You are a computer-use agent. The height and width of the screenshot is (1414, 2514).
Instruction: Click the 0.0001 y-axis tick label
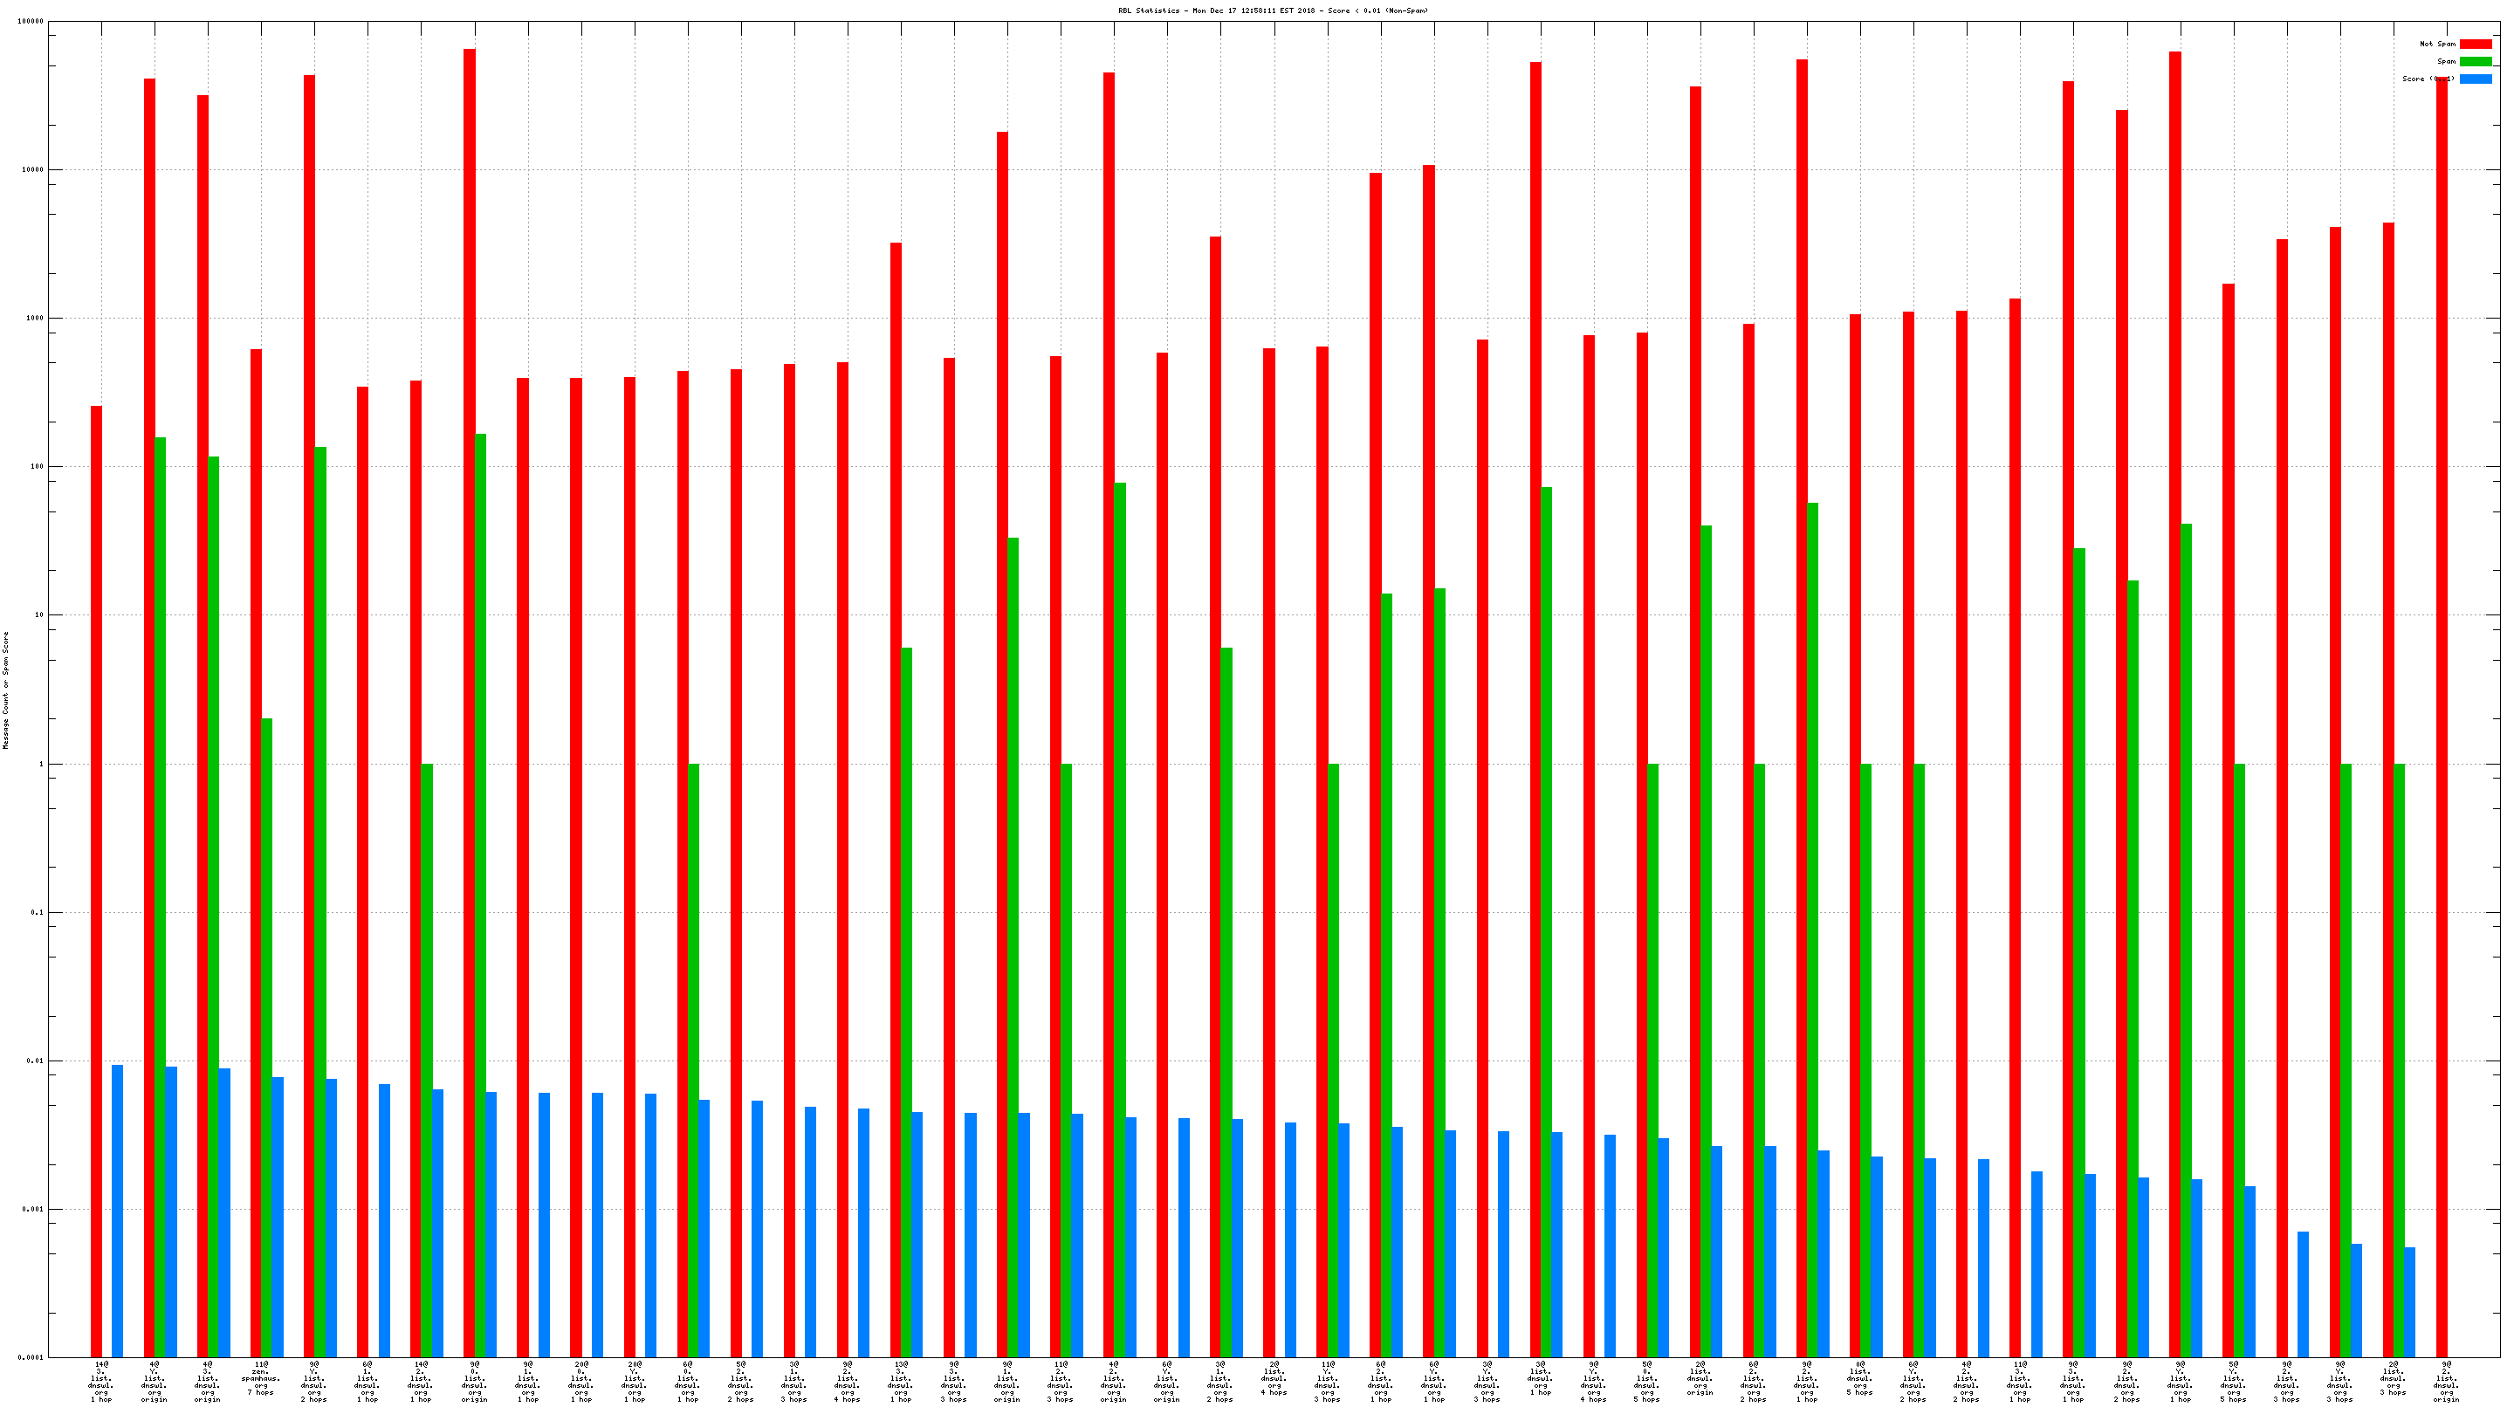[32, 1357]
